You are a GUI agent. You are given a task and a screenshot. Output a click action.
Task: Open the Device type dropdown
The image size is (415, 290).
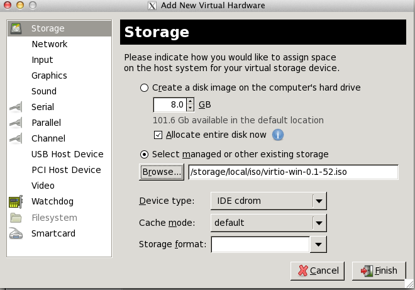pyautogui.click(x=268, y=201)
